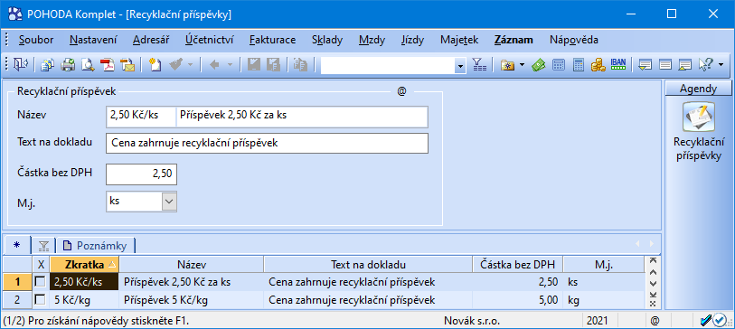Click 'Novák s.r.o.' in the status bar
This screenshot has height=329, width=735.
coord(472,321)
